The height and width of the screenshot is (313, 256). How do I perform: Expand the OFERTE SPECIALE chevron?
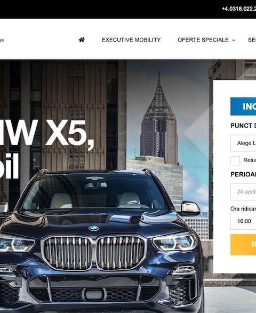(234, 41)
